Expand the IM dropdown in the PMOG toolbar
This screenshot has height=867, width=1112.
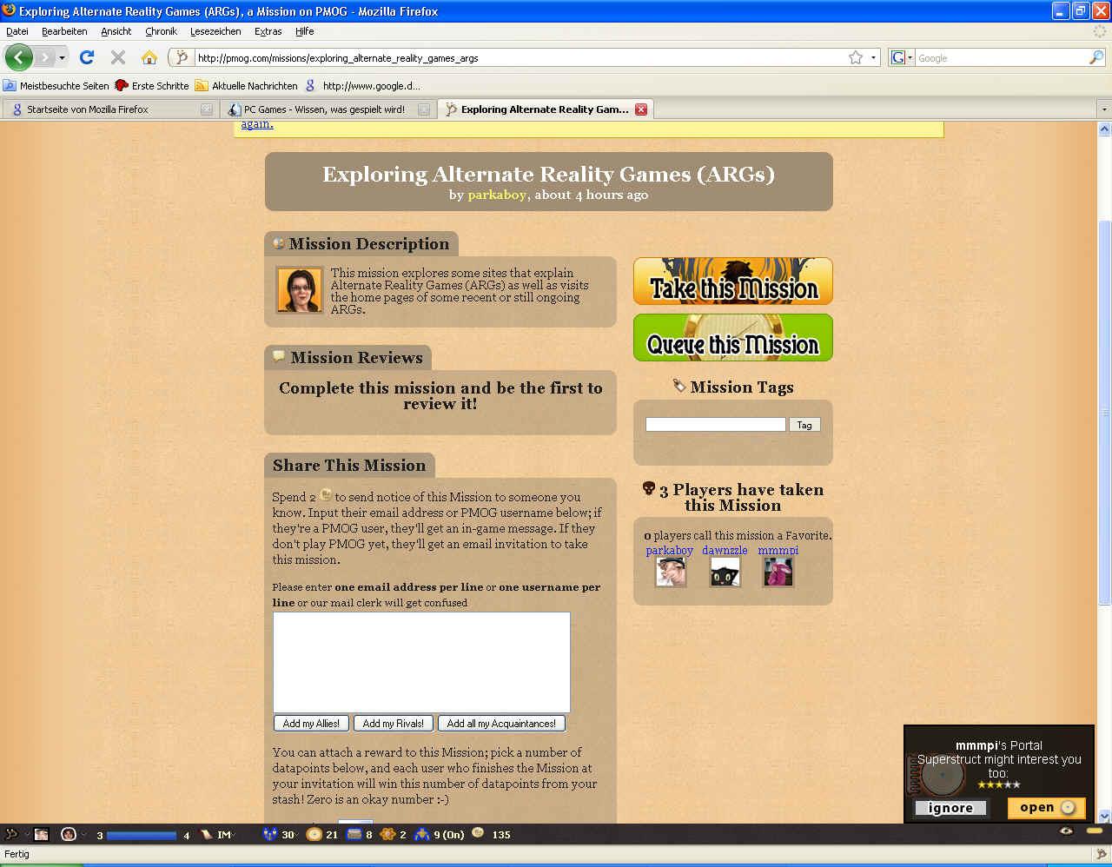pos(233,834)
